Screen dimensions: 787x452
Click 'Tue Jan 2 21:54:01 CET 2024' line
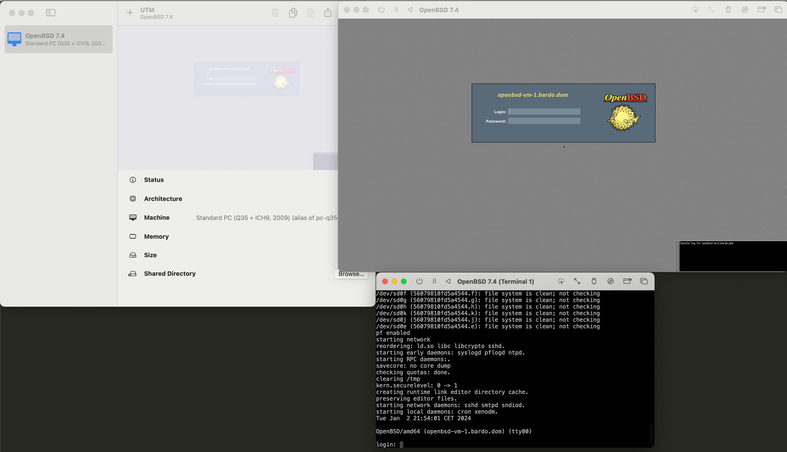pyautogui.click(x=423, y=418)
